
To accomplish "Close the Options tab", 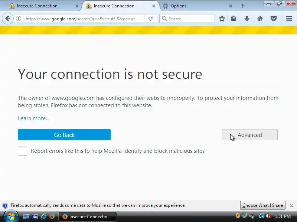I will 230,6.
